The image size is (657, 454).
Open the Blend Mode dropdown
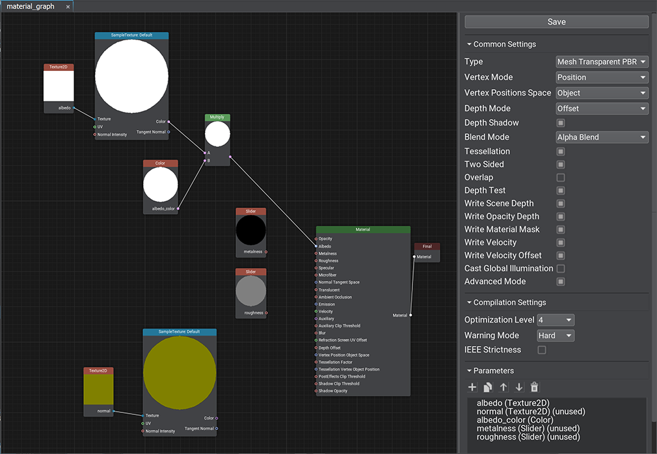tap(602, 137)
